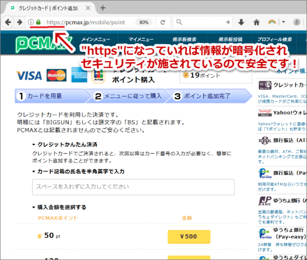Click the green padlock security icon
Viewport: 307px width, 260px height.
[38, 22]
